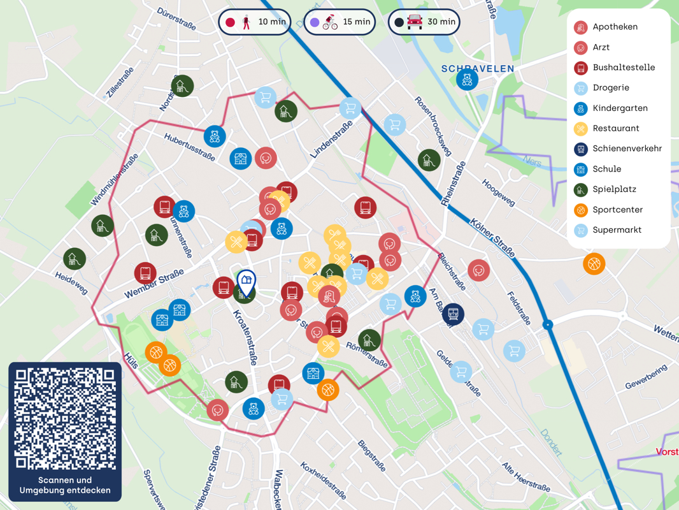Select the doctor marker east of Bleichstraße
Image resolution: width=679 pixels, height=510 pixels.
pos(478,270)
